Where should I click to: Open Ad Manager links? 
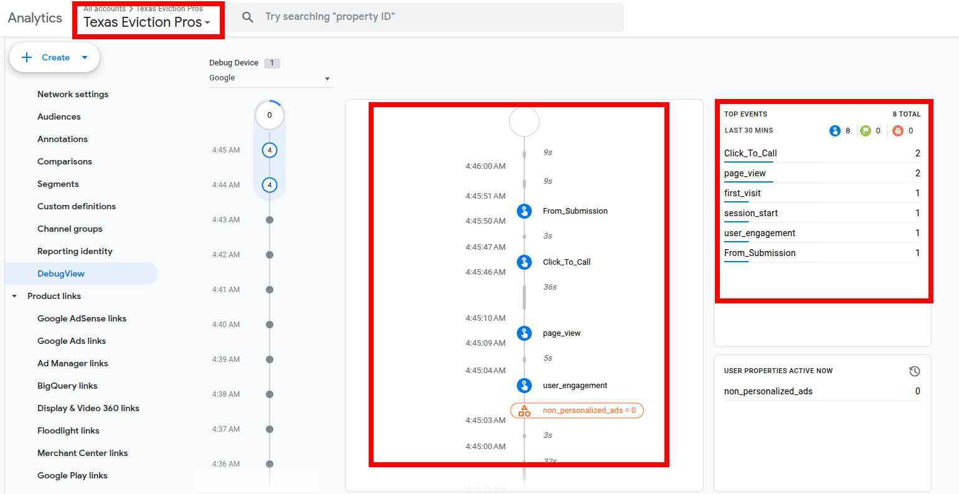tap(73, 364)
